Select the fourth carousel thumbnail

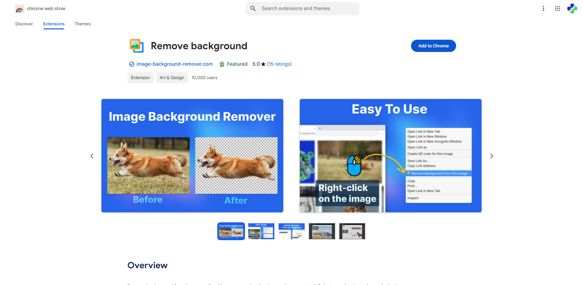pos(322,231)
